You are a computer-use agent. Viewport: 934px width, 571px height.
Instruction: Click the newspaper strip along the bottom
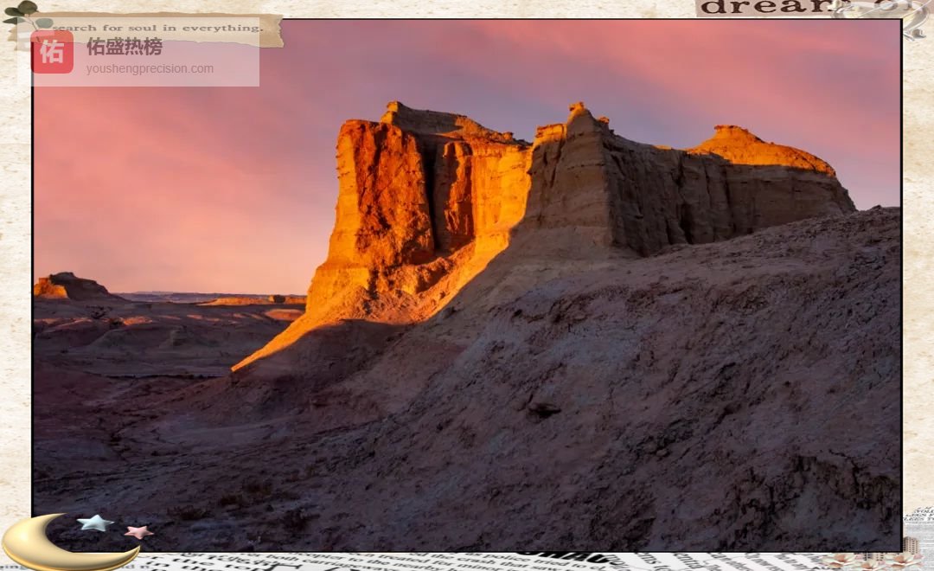(432, 561)
